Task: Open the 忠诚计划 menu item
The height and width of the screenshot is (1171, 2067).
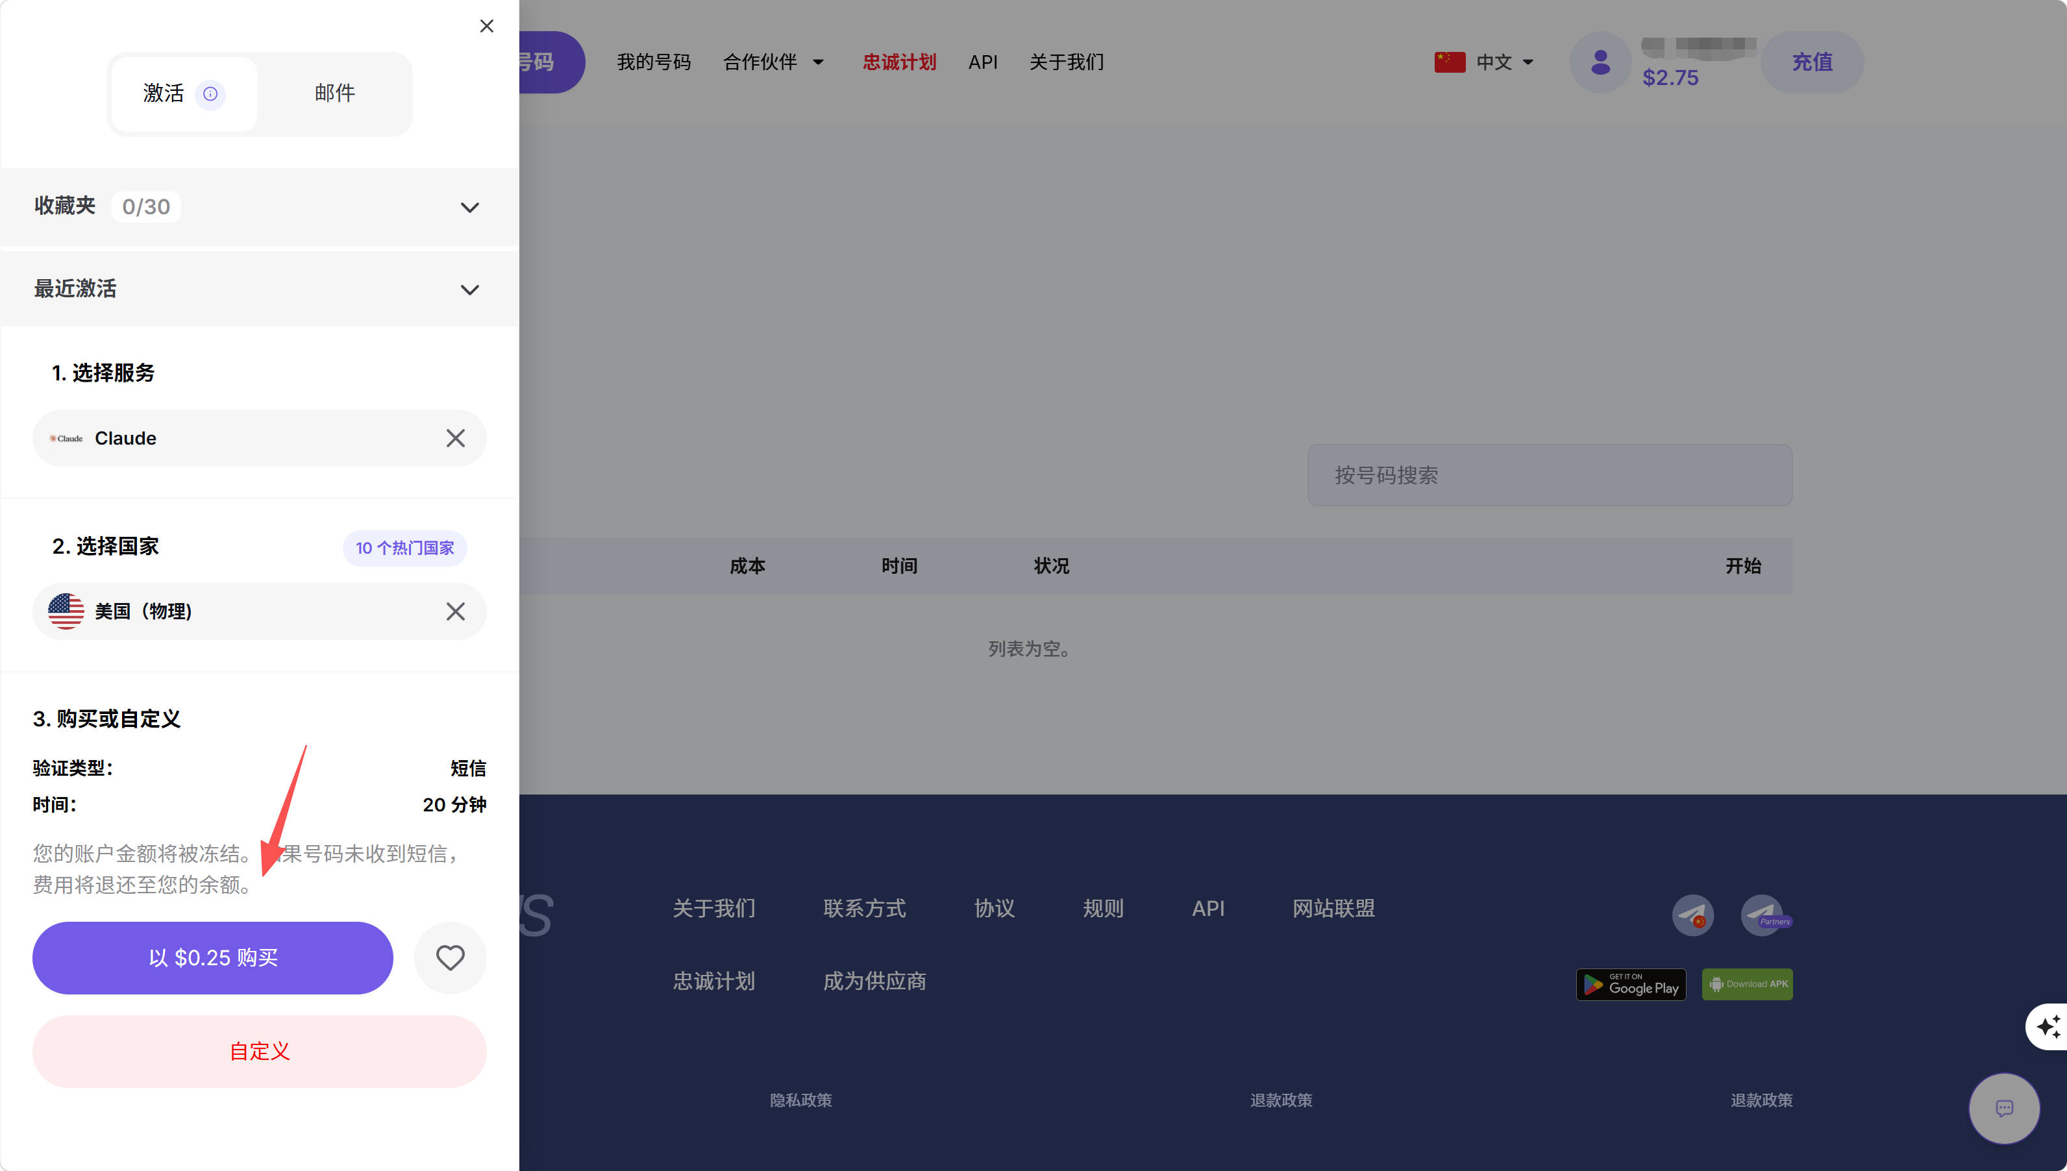Action: click(899, 62)
